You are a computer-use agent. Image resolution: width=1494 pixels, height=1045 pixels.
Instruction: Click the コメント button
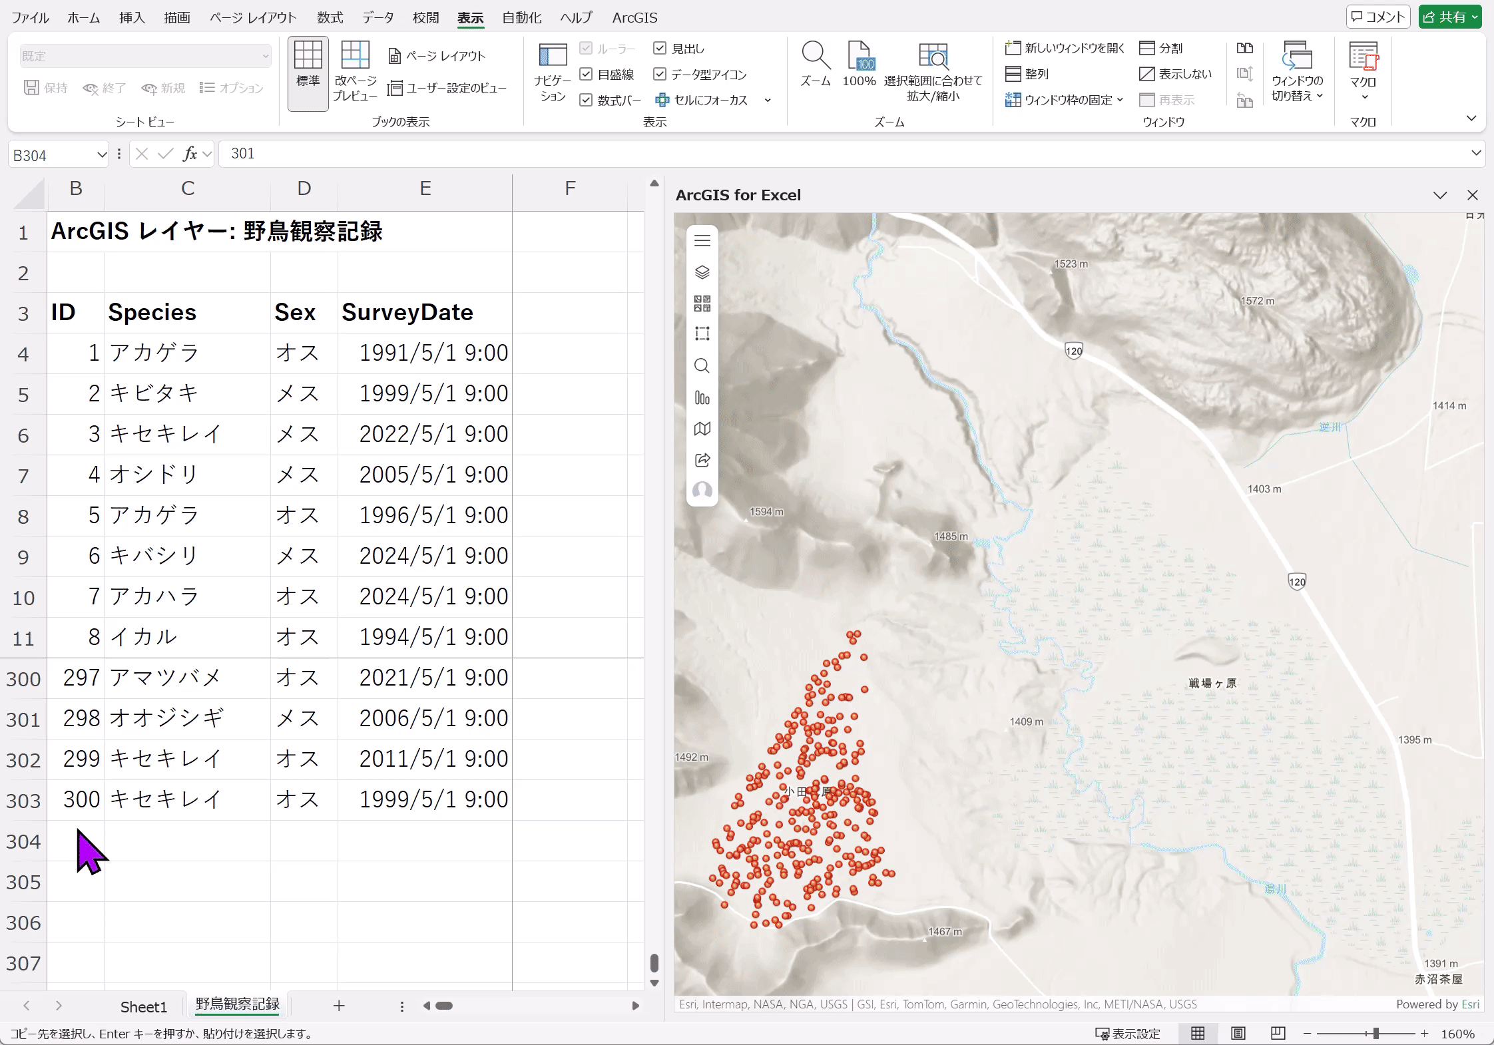pos(1379,17)
